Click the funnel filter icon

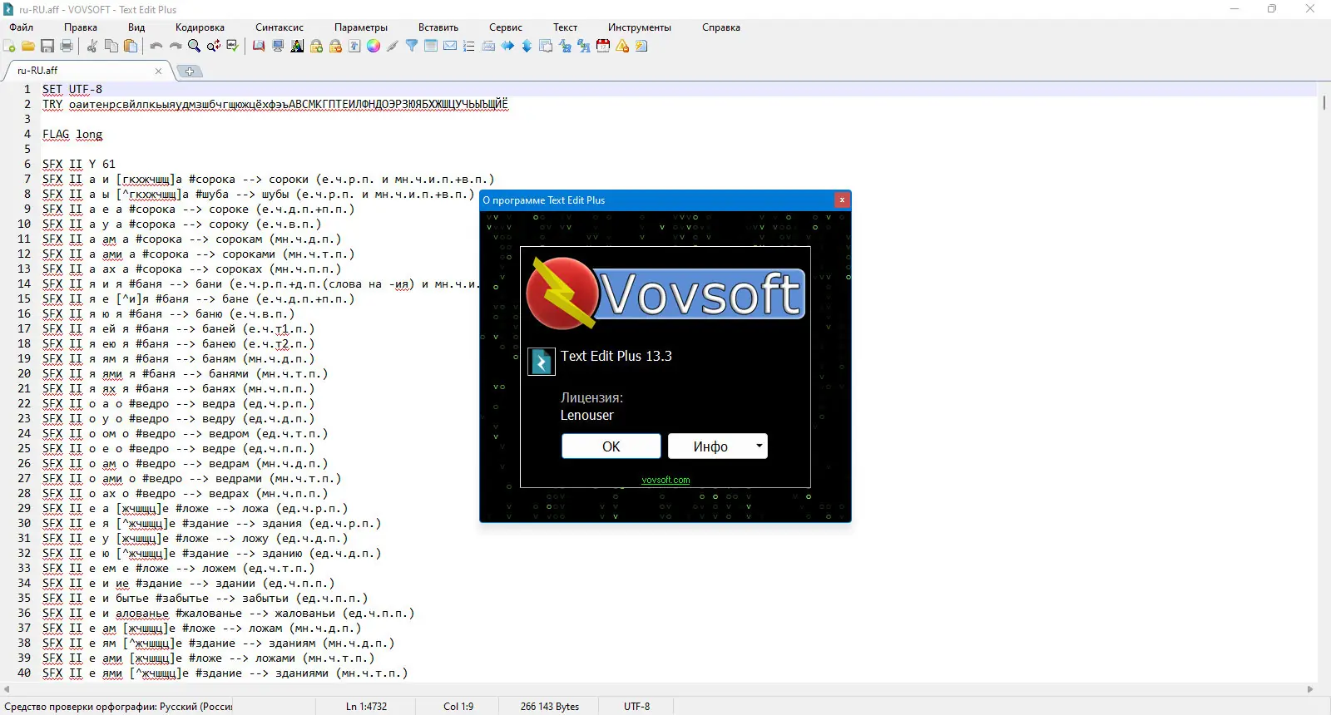click(412, 47)
